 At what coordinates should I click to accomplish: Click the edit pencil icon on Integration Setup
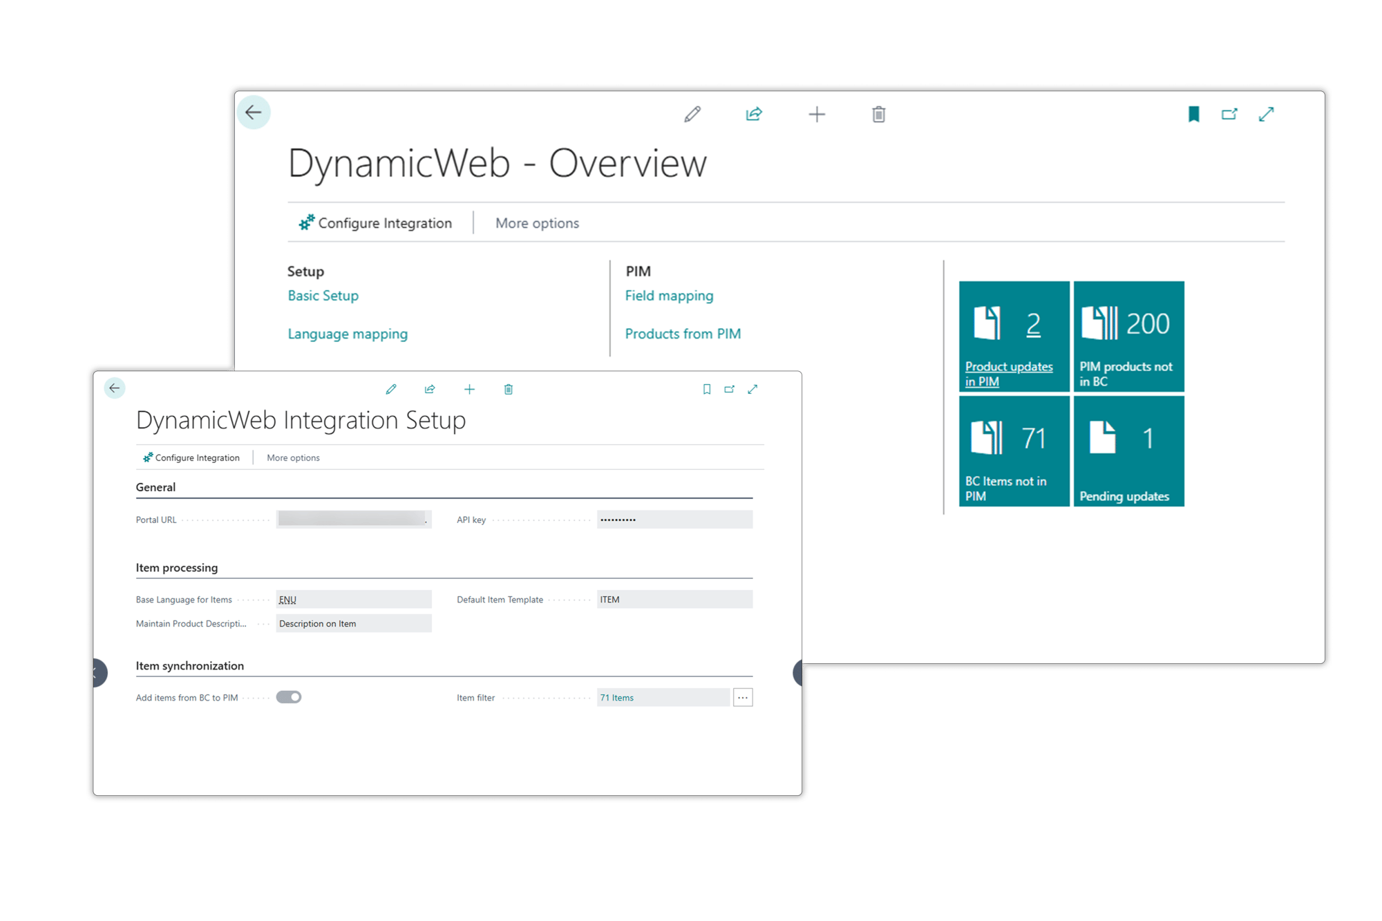coord(392,389)
